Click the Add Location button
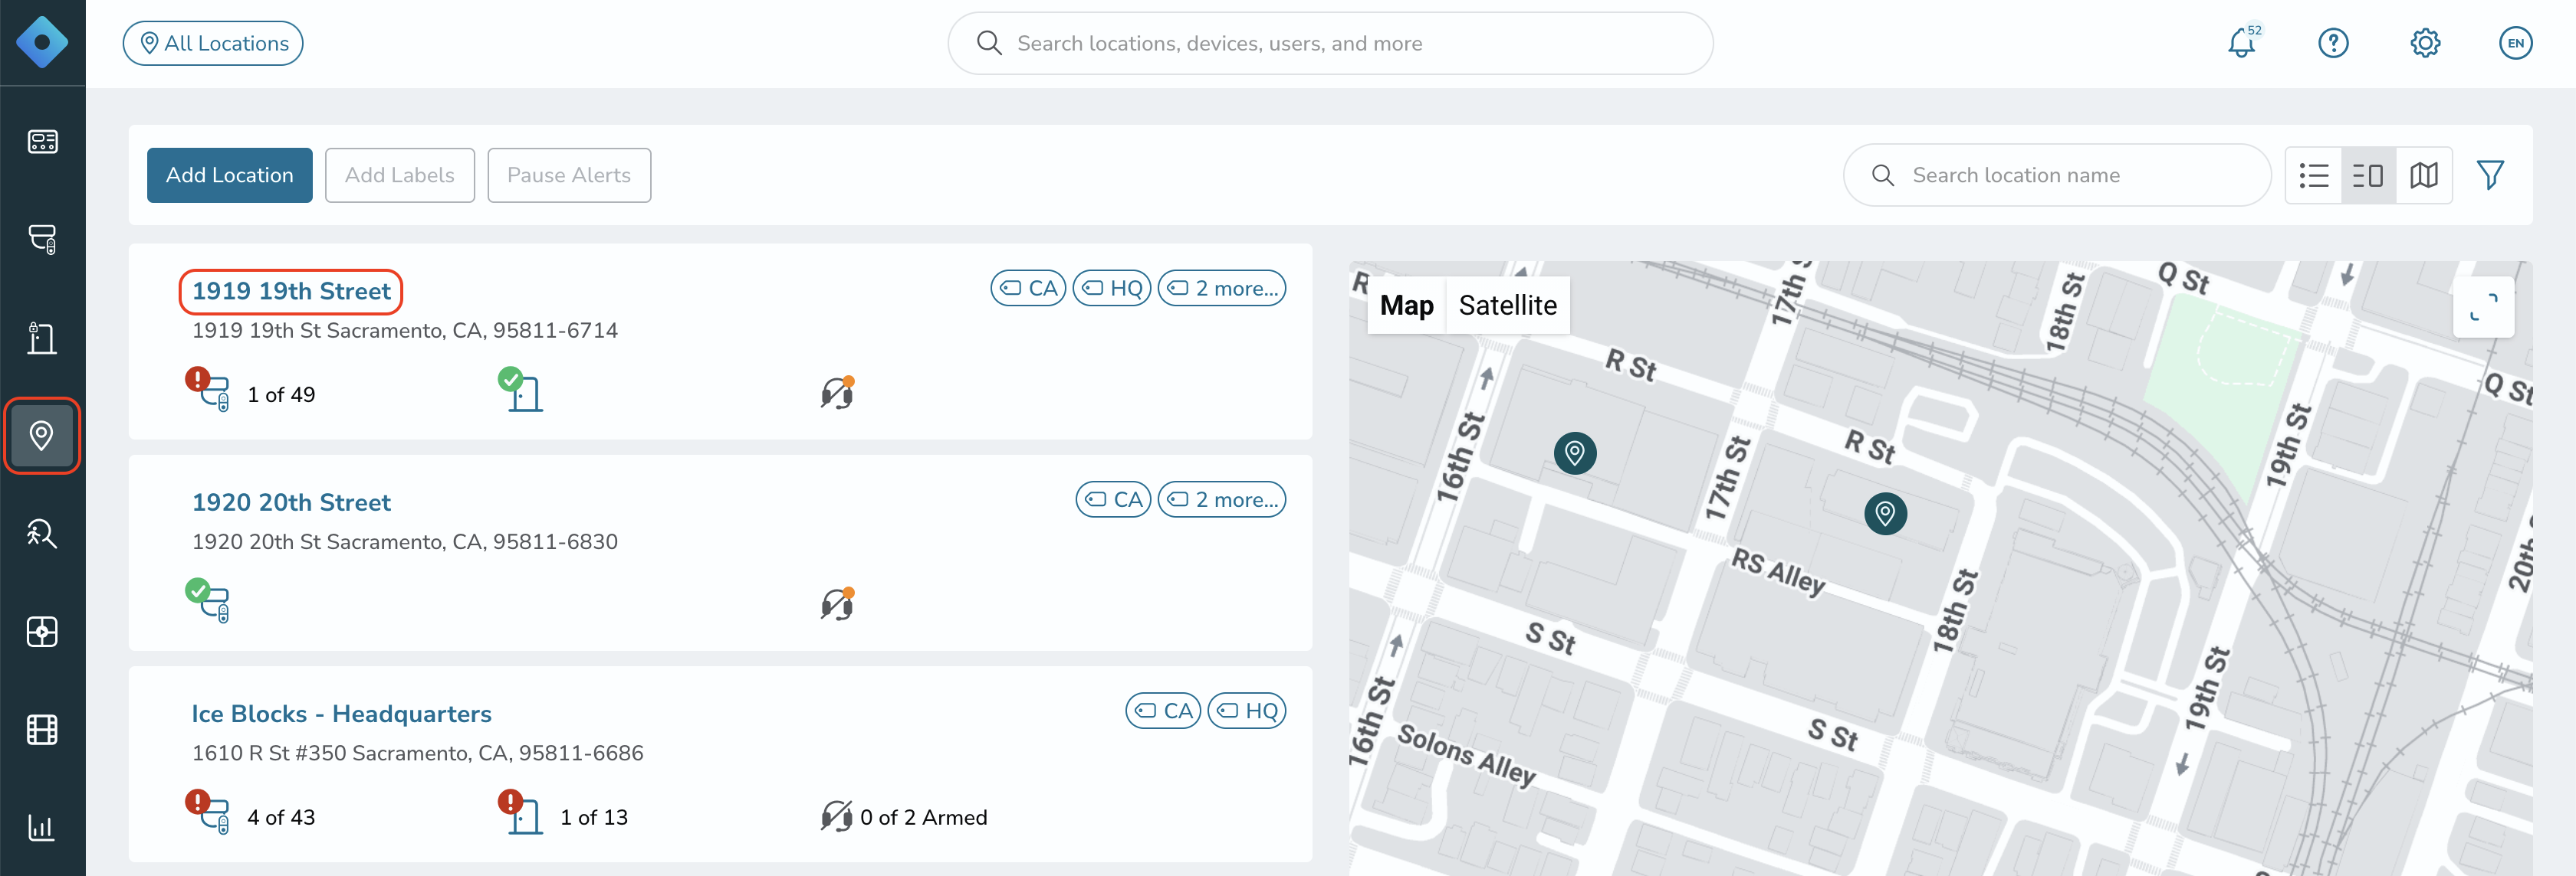 point(230,176)
